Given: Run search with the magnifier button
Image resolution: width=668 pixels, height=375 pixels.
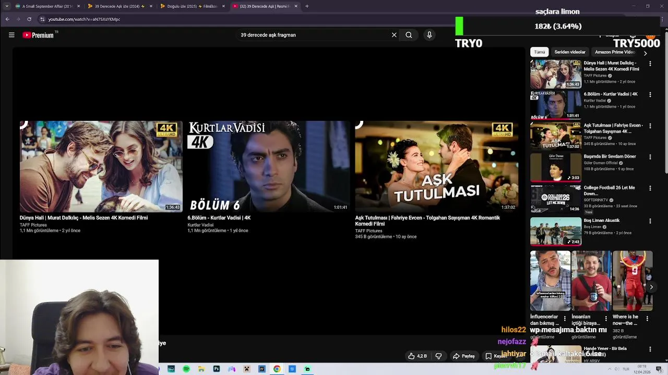Looking at the screenshot, I should pos(409,35).
